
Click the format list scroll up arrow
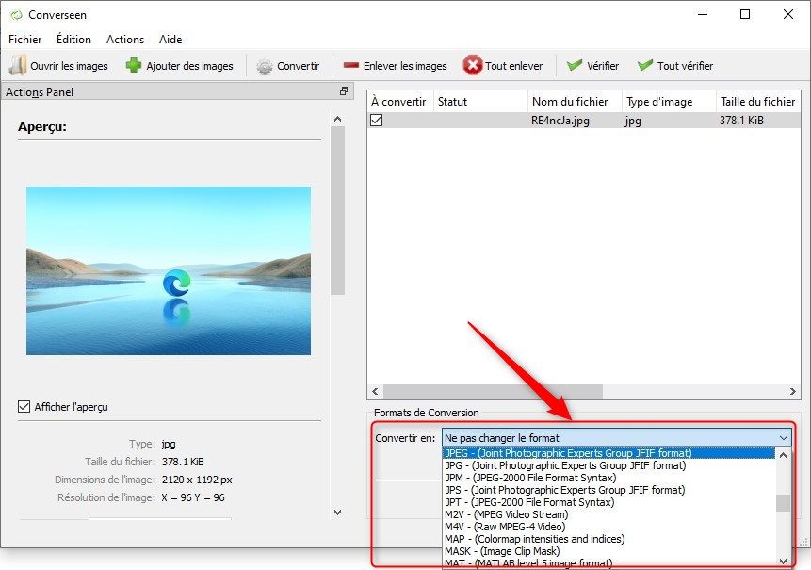783,455
